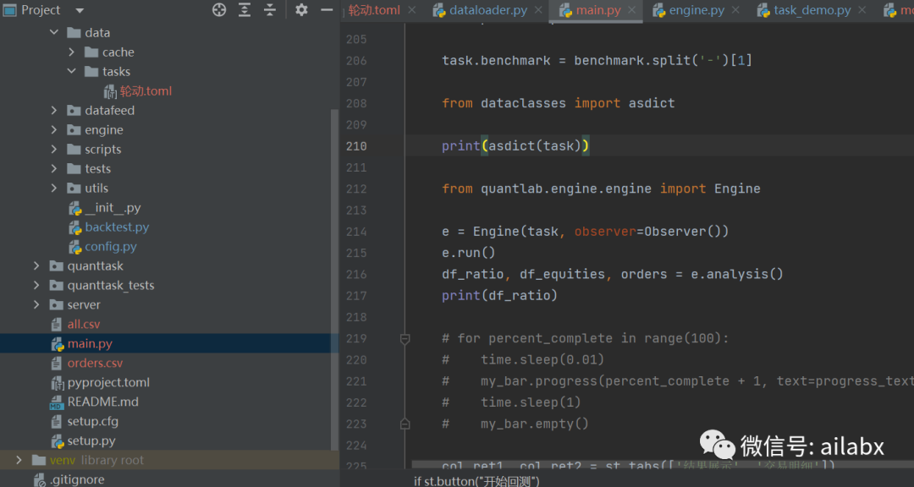Expand the cache folder

click(72, 52)
